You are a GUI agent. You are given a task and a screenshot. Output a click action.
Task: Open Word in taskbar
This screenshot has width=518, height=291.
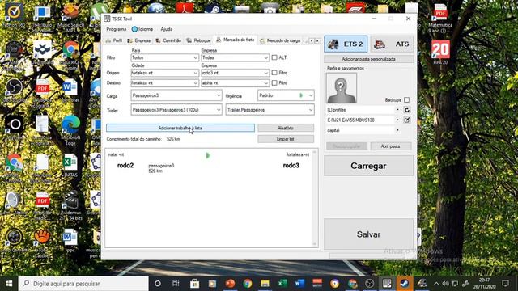(300, 284)
